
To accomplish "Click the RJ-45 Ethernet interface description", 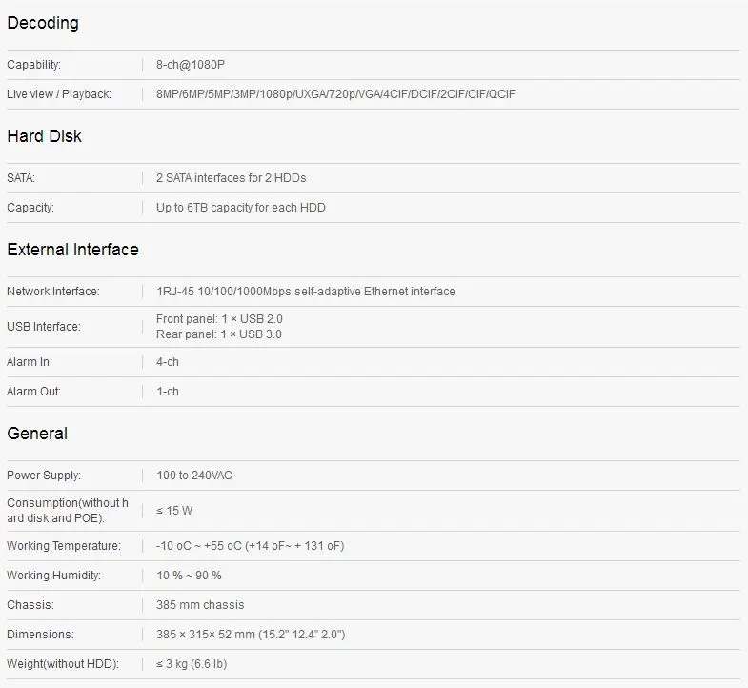I will pyautogui.click(x=306, y=291).
